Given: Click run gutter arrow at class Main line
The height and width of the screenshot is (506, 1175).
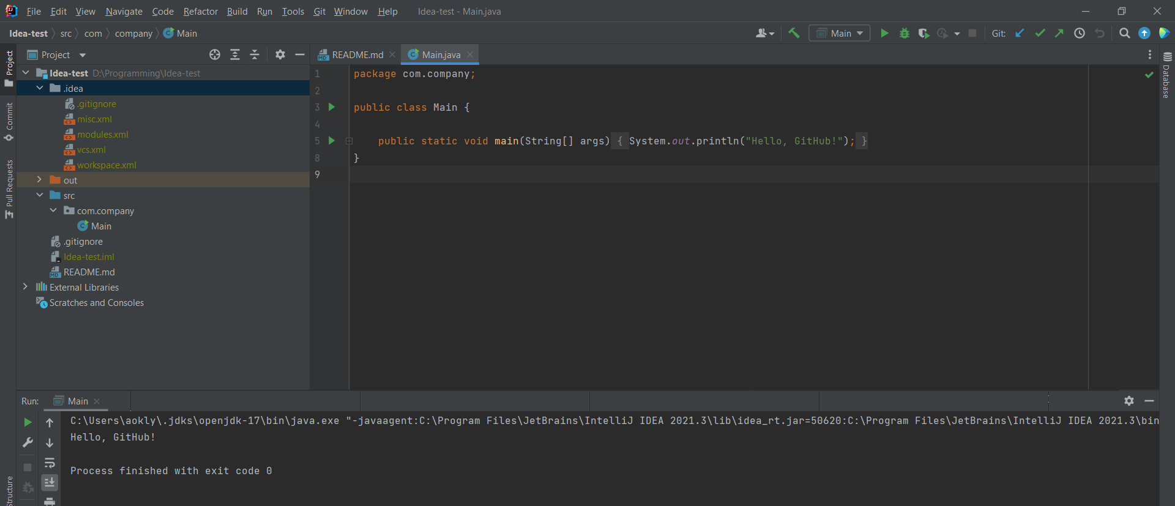Looking at the screenshot, I should [332, 107].
